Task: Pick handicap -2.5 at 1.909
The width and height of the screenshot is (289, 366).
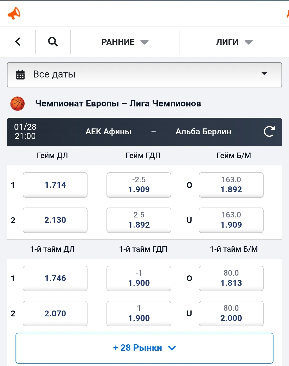Action: click(139, 185)
